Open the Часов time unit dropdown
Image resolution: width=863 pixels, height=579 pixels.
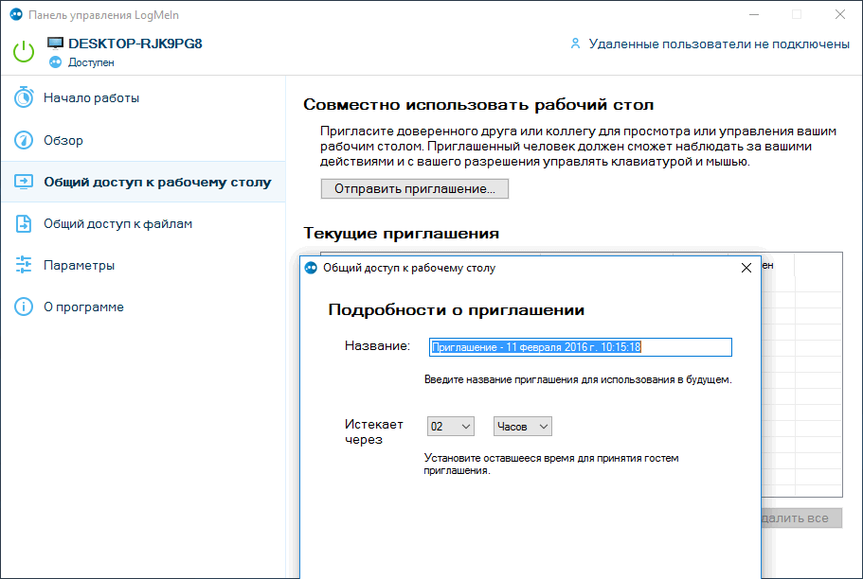[522, 426]
